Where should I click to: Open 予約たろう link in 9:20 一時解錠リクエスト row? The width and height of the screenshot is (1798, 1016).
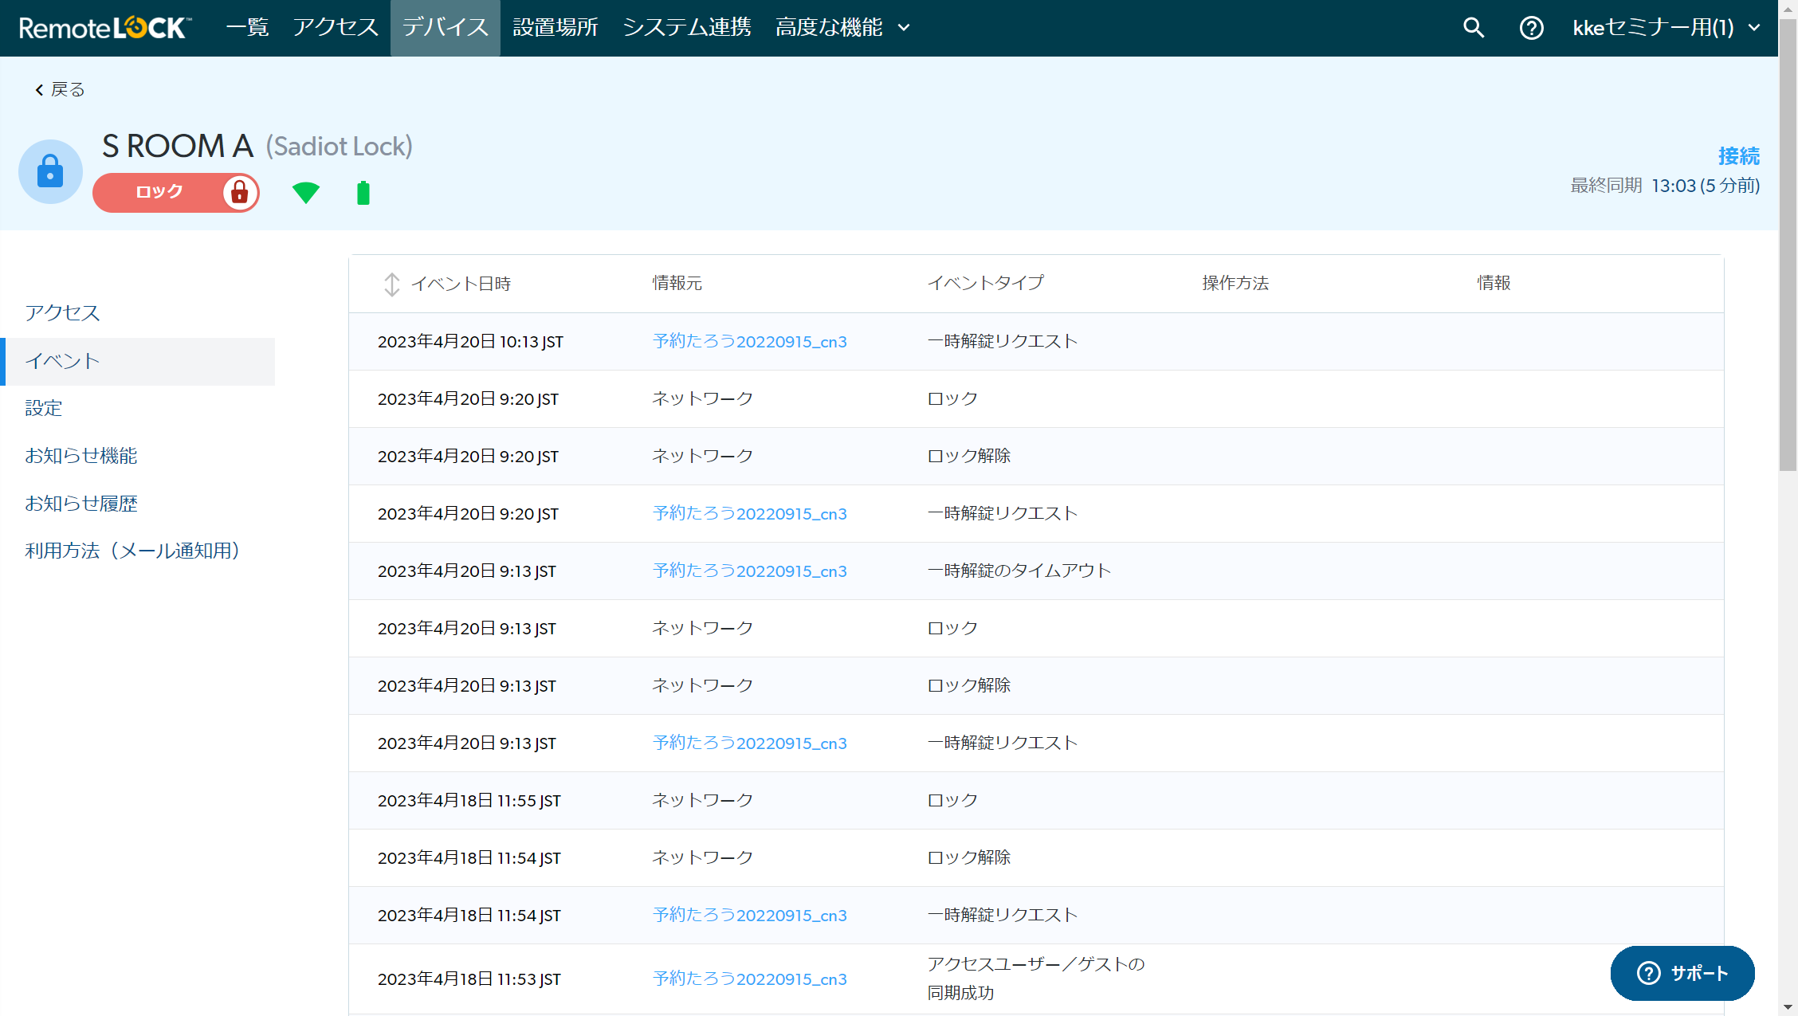[x=749, y=513]
